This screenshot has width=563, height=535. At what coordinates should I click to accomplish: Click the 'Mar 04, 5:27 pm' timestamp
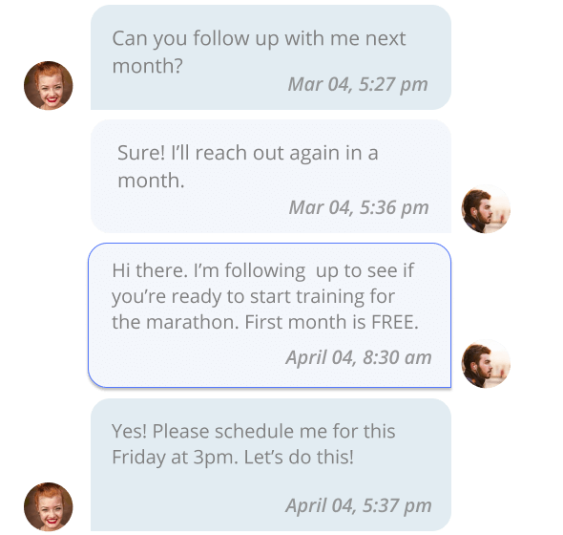[x=358, y=85]
